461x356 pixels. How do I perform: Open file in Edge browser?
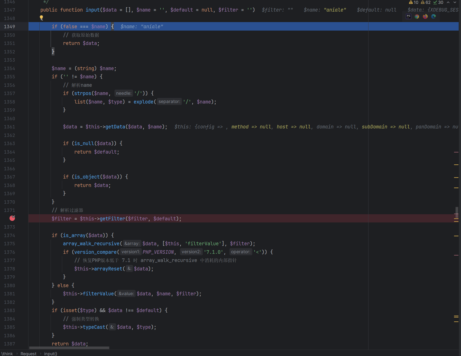(x=434, y=16)
